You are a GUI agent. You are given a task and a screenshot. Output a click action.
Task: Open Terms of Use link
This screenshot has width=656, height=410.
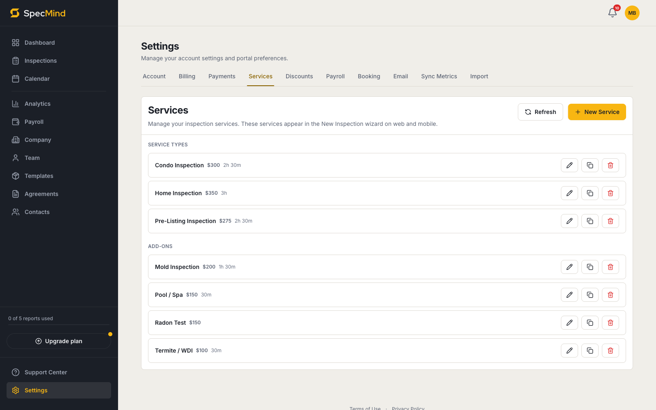pos(365,408)
